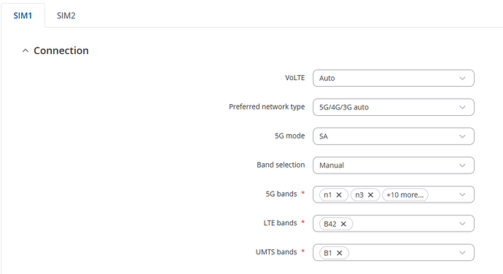
Task: Remove the B42 LTE band tag
Action: (x=343, y=224)
